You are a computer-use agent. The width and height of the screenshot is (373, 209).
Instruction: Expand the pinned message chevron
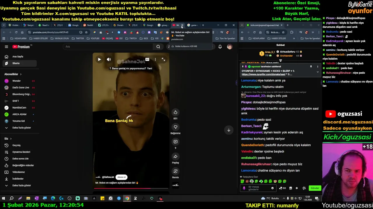(317, 72)
